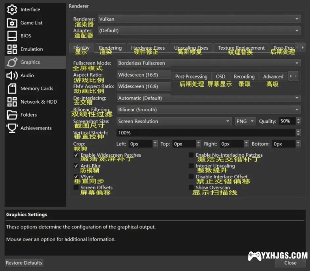Open Audio settings speaker icon
The image size is (310, 271).
(x=12, y=75)
